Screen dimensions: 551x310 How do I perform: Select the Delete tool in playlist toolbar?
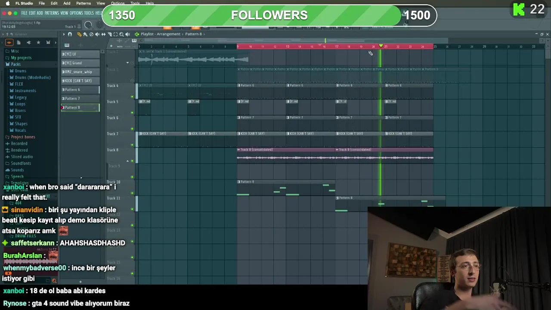coord(91,34)
